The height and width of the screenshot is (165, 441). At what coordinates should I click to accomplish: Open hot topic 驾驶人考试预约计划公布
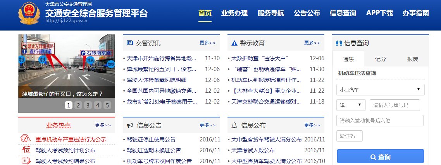(65, 150)
